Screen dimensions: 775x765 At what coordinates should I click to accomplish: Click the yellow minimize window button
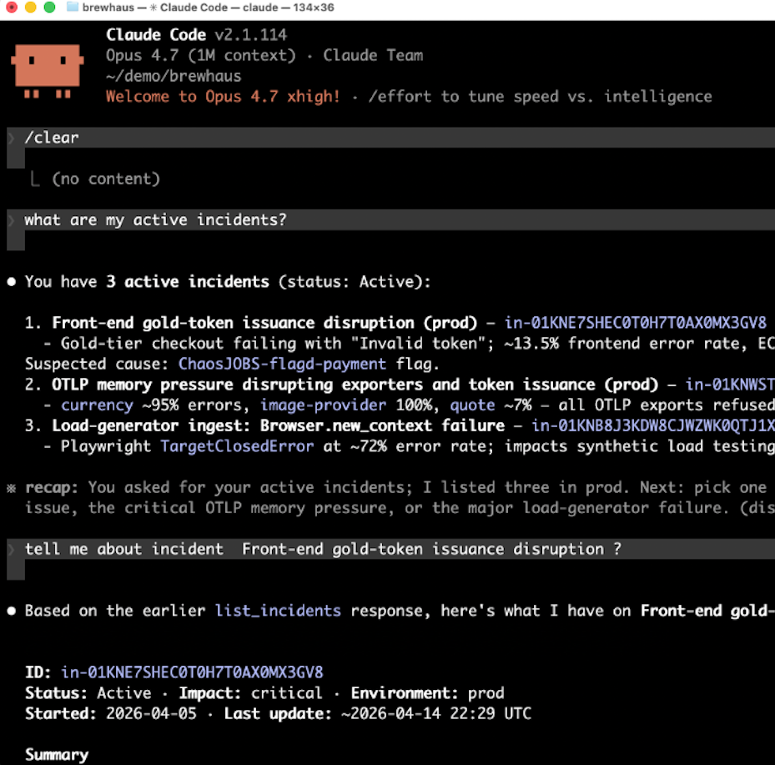pos(31,8)
